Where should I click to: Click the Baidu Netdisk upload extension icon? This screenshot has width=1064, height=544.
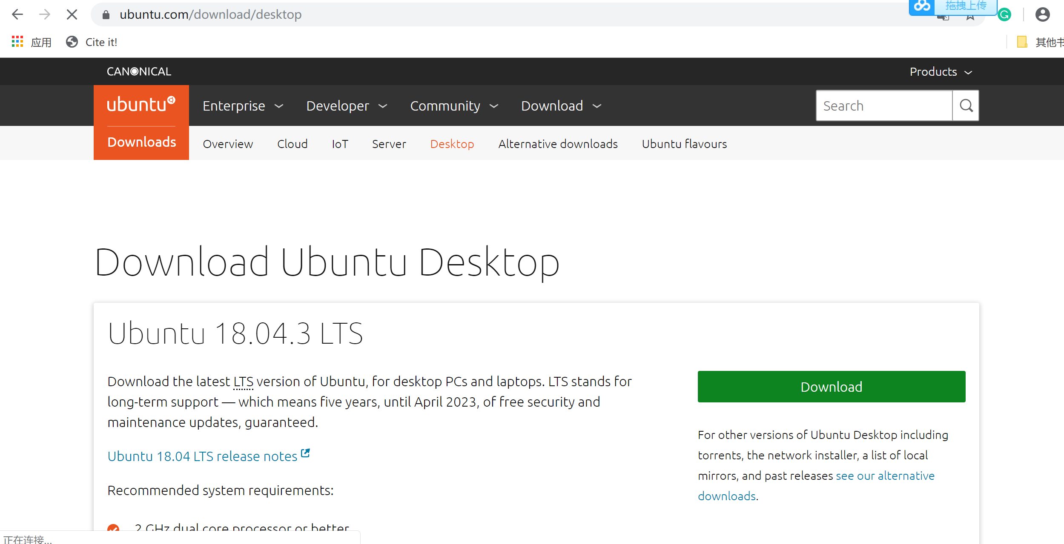922,6
